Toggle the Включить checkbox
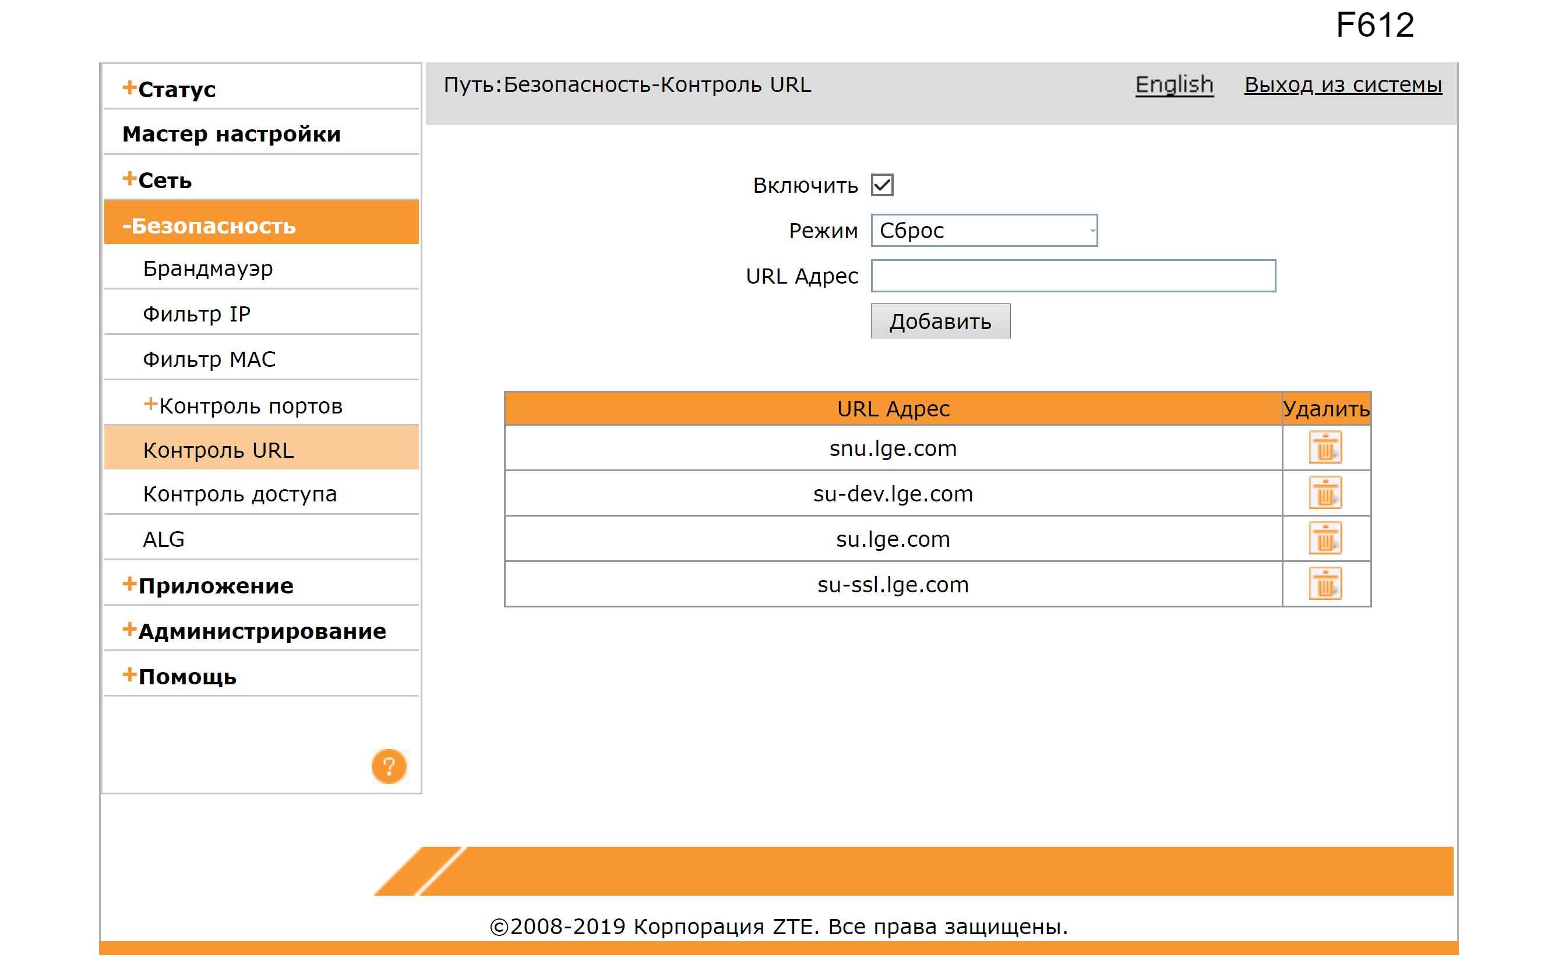The image size is (1548, 979). (882, 185)
